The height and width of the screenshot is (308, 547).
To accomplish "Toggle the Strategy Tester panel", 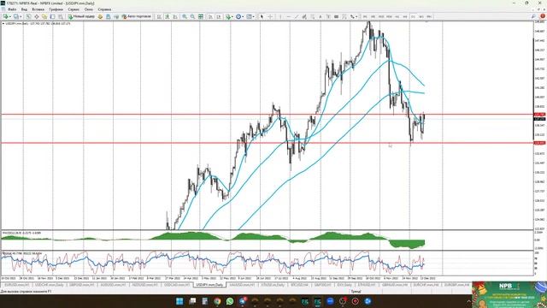I will [61, 16].
